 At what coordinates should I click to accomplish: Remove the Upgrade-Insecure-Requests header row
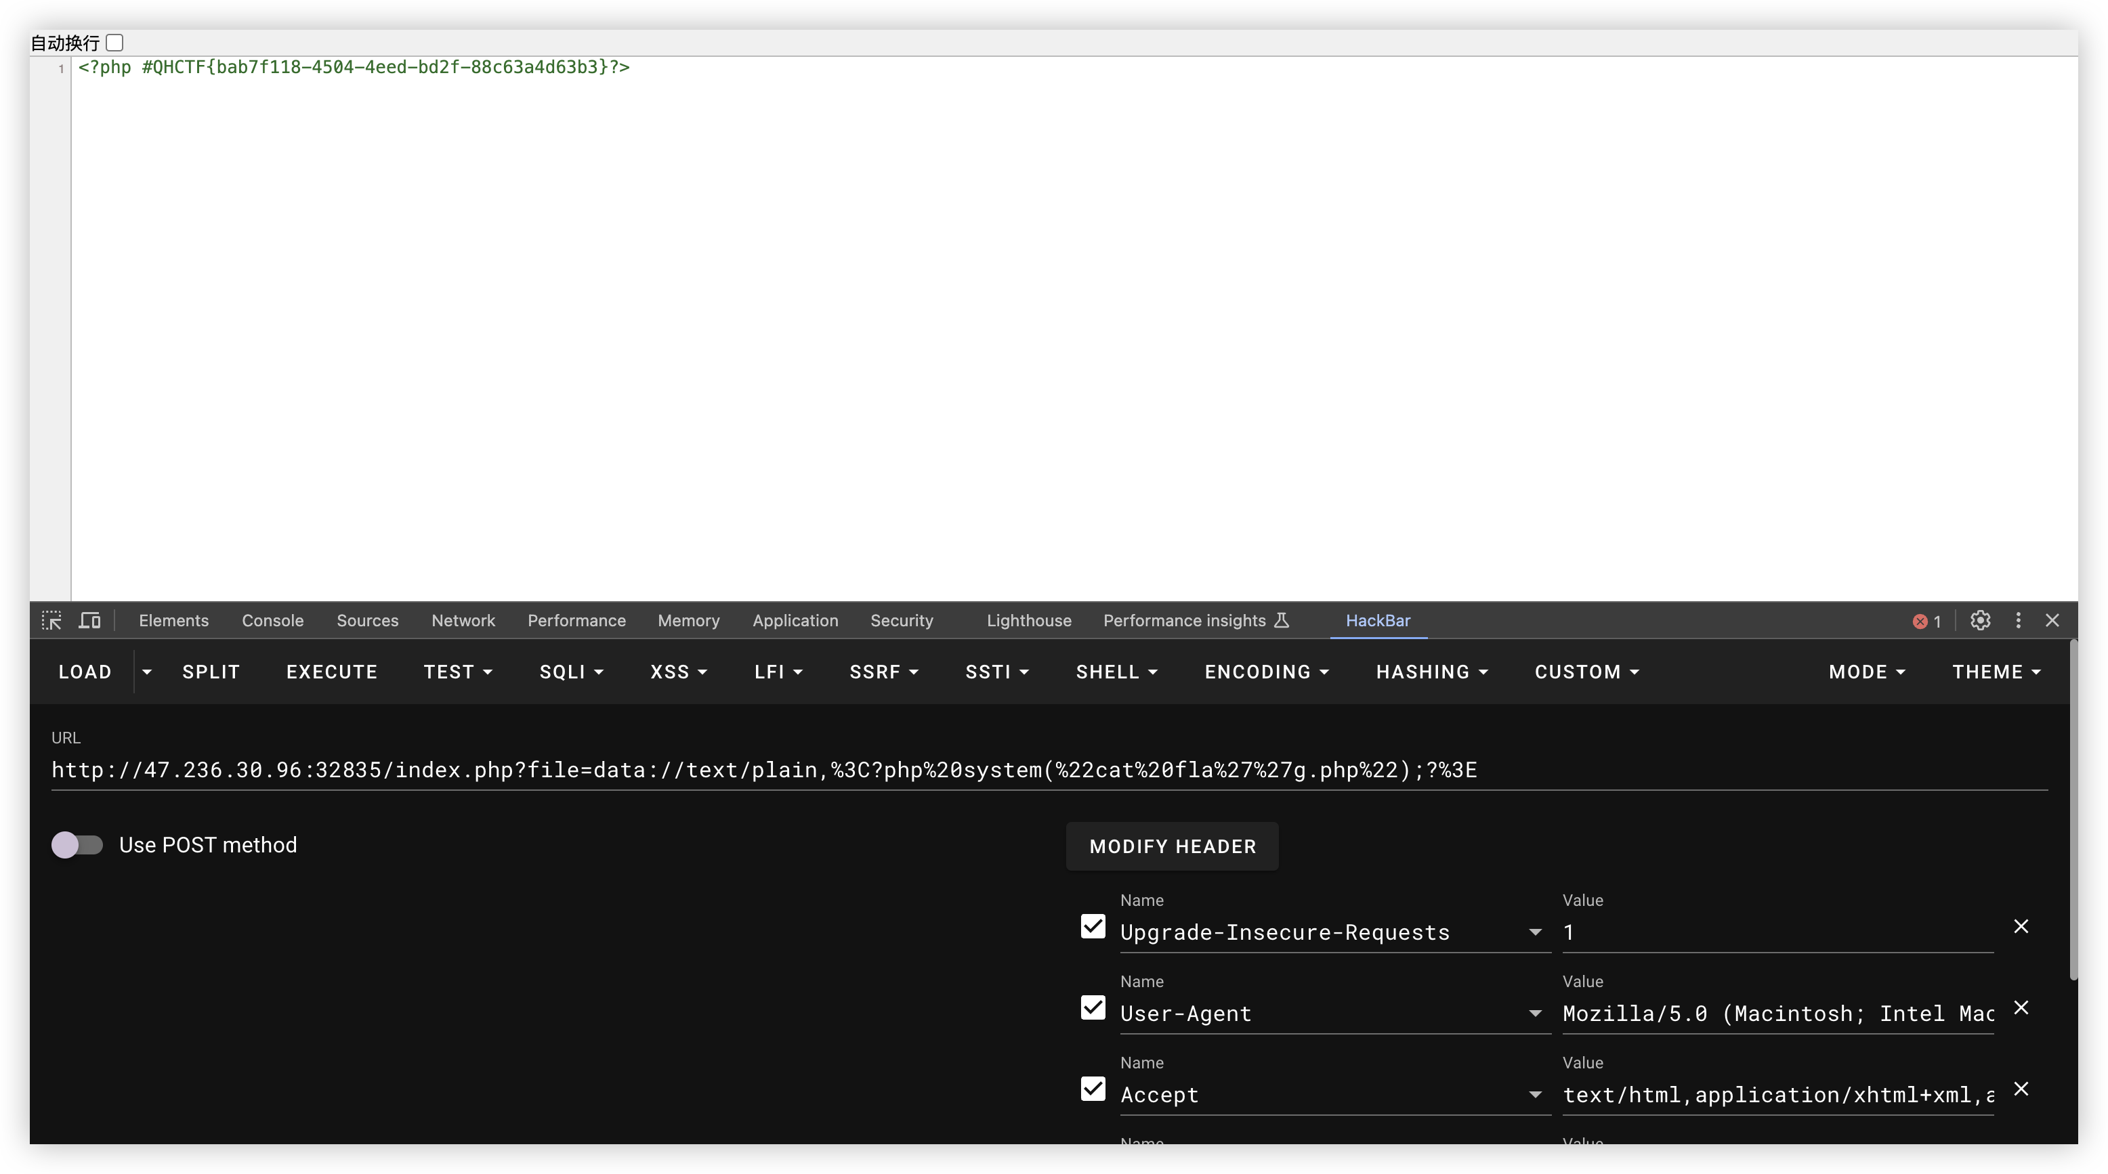2021,926
